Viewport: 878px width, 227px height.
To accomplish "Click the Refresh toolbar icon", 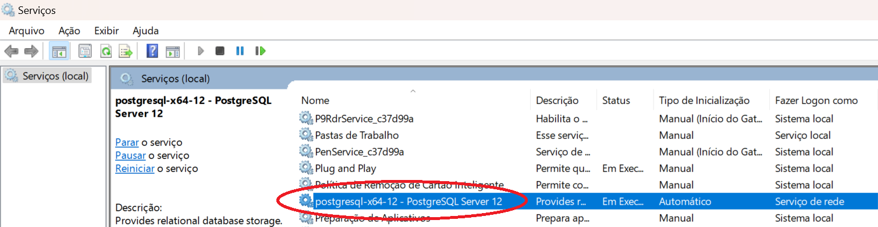I will tap(106, 51).
